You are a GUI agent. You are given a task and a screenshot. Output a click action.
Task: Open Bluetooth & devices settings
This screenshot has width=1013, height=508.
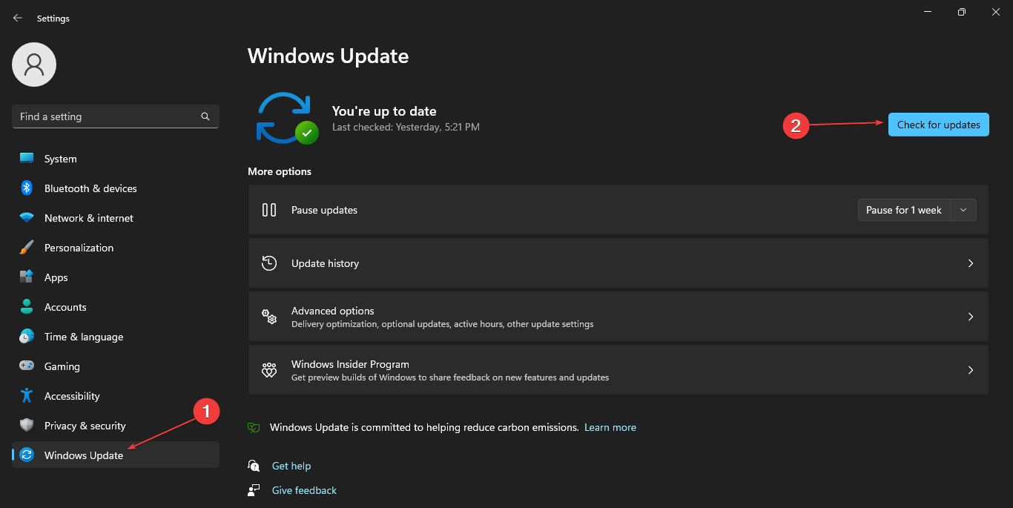point(90,188)
